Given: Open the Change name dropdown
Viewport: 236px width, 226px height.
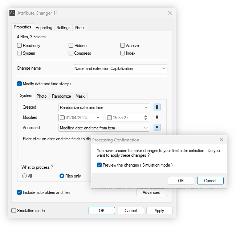Looking at the screenshot, I should 164,69.
